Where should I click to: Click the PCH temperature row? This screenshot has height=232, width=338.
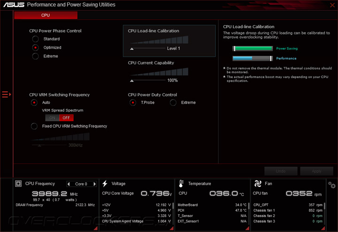coord(212,210)
